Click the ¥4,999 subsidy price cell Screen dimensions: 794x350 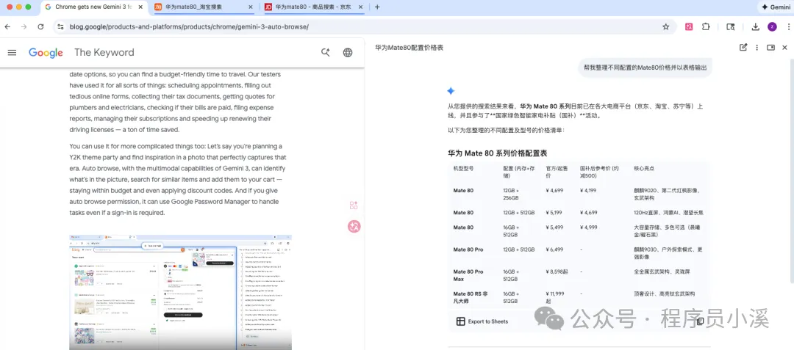pos(588,227)
